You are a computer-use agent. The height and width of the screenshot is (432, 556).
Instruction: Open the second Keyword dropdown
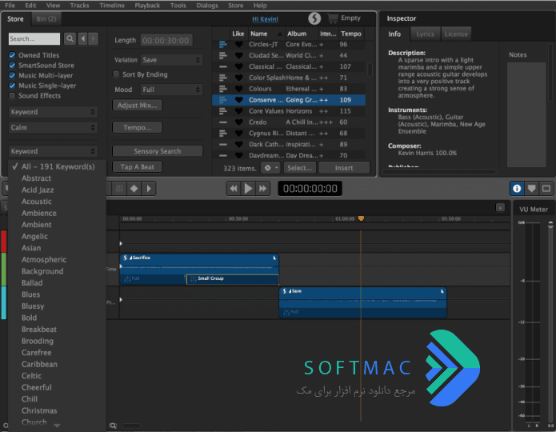click(53, 151)
